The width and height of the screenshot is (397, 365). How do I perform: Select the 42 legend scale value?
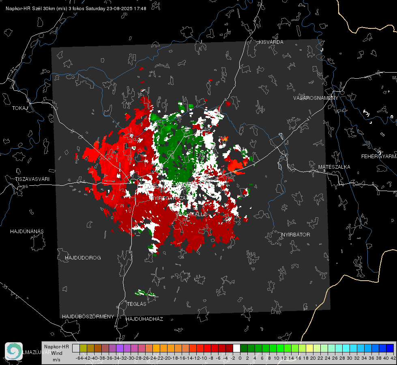point(393,358)
